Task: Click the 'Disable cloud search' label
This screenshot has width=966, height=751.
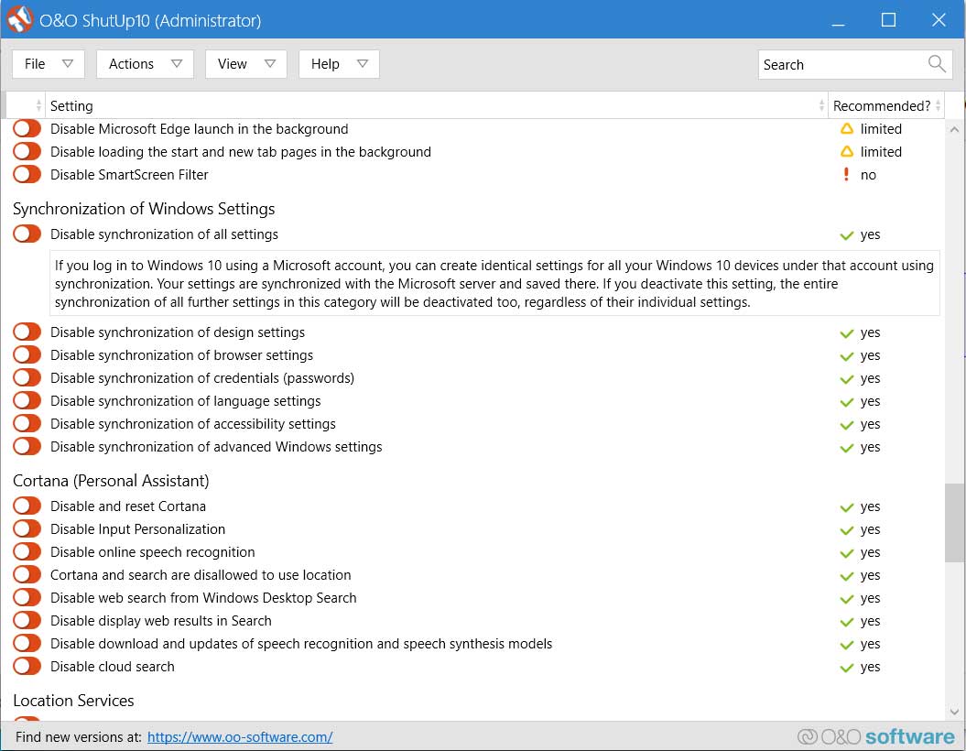Action: pyautogui.click(x=112, y=667)
